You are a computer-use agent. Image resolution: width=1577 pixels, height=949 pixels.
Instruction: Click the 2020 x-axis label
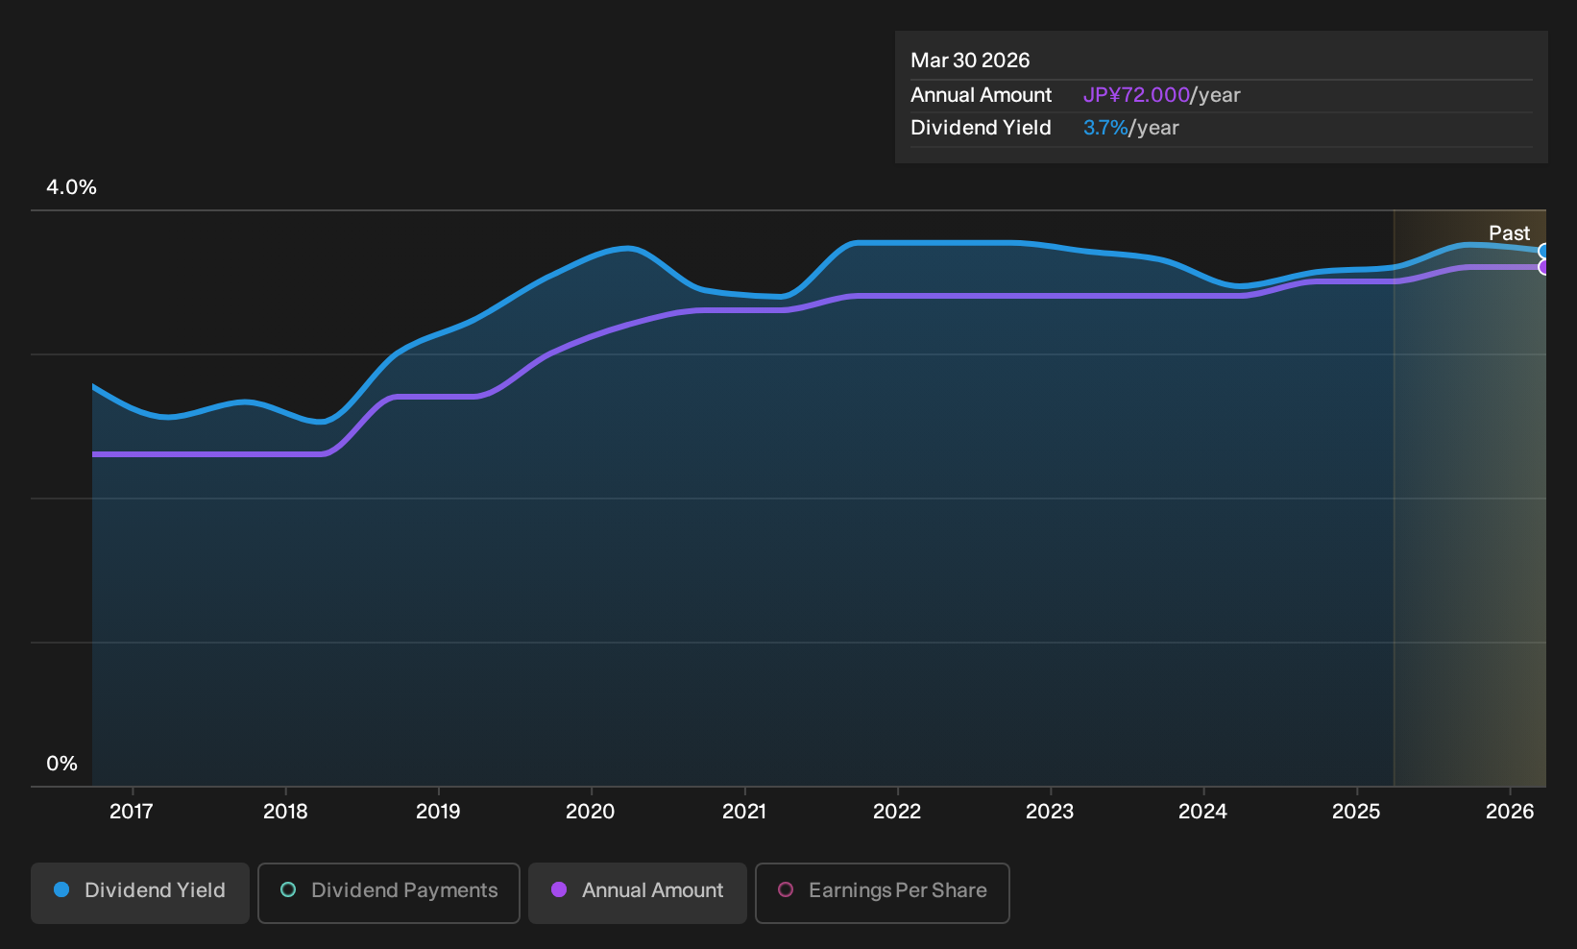(x=591, y=812)
